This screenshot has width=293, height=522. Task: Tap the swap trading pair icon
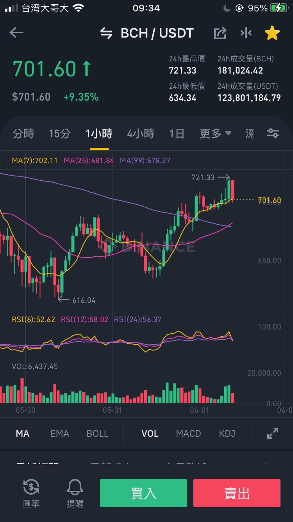coord(106,33)
